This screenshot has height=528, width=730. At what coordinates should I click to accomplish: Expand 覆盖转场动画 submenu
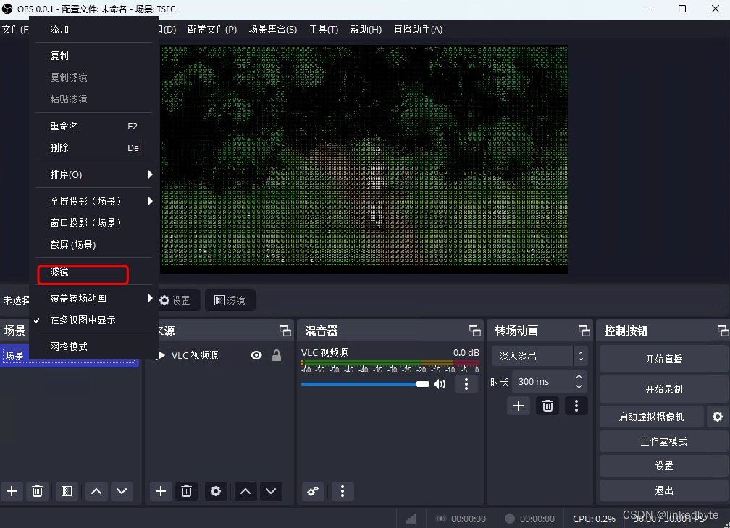tap(94, 298)
